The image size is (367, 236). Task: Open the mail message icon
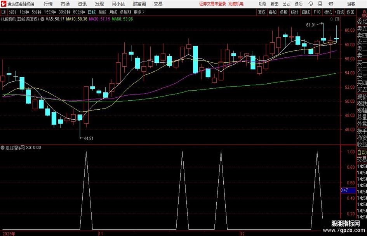(331, 4)
